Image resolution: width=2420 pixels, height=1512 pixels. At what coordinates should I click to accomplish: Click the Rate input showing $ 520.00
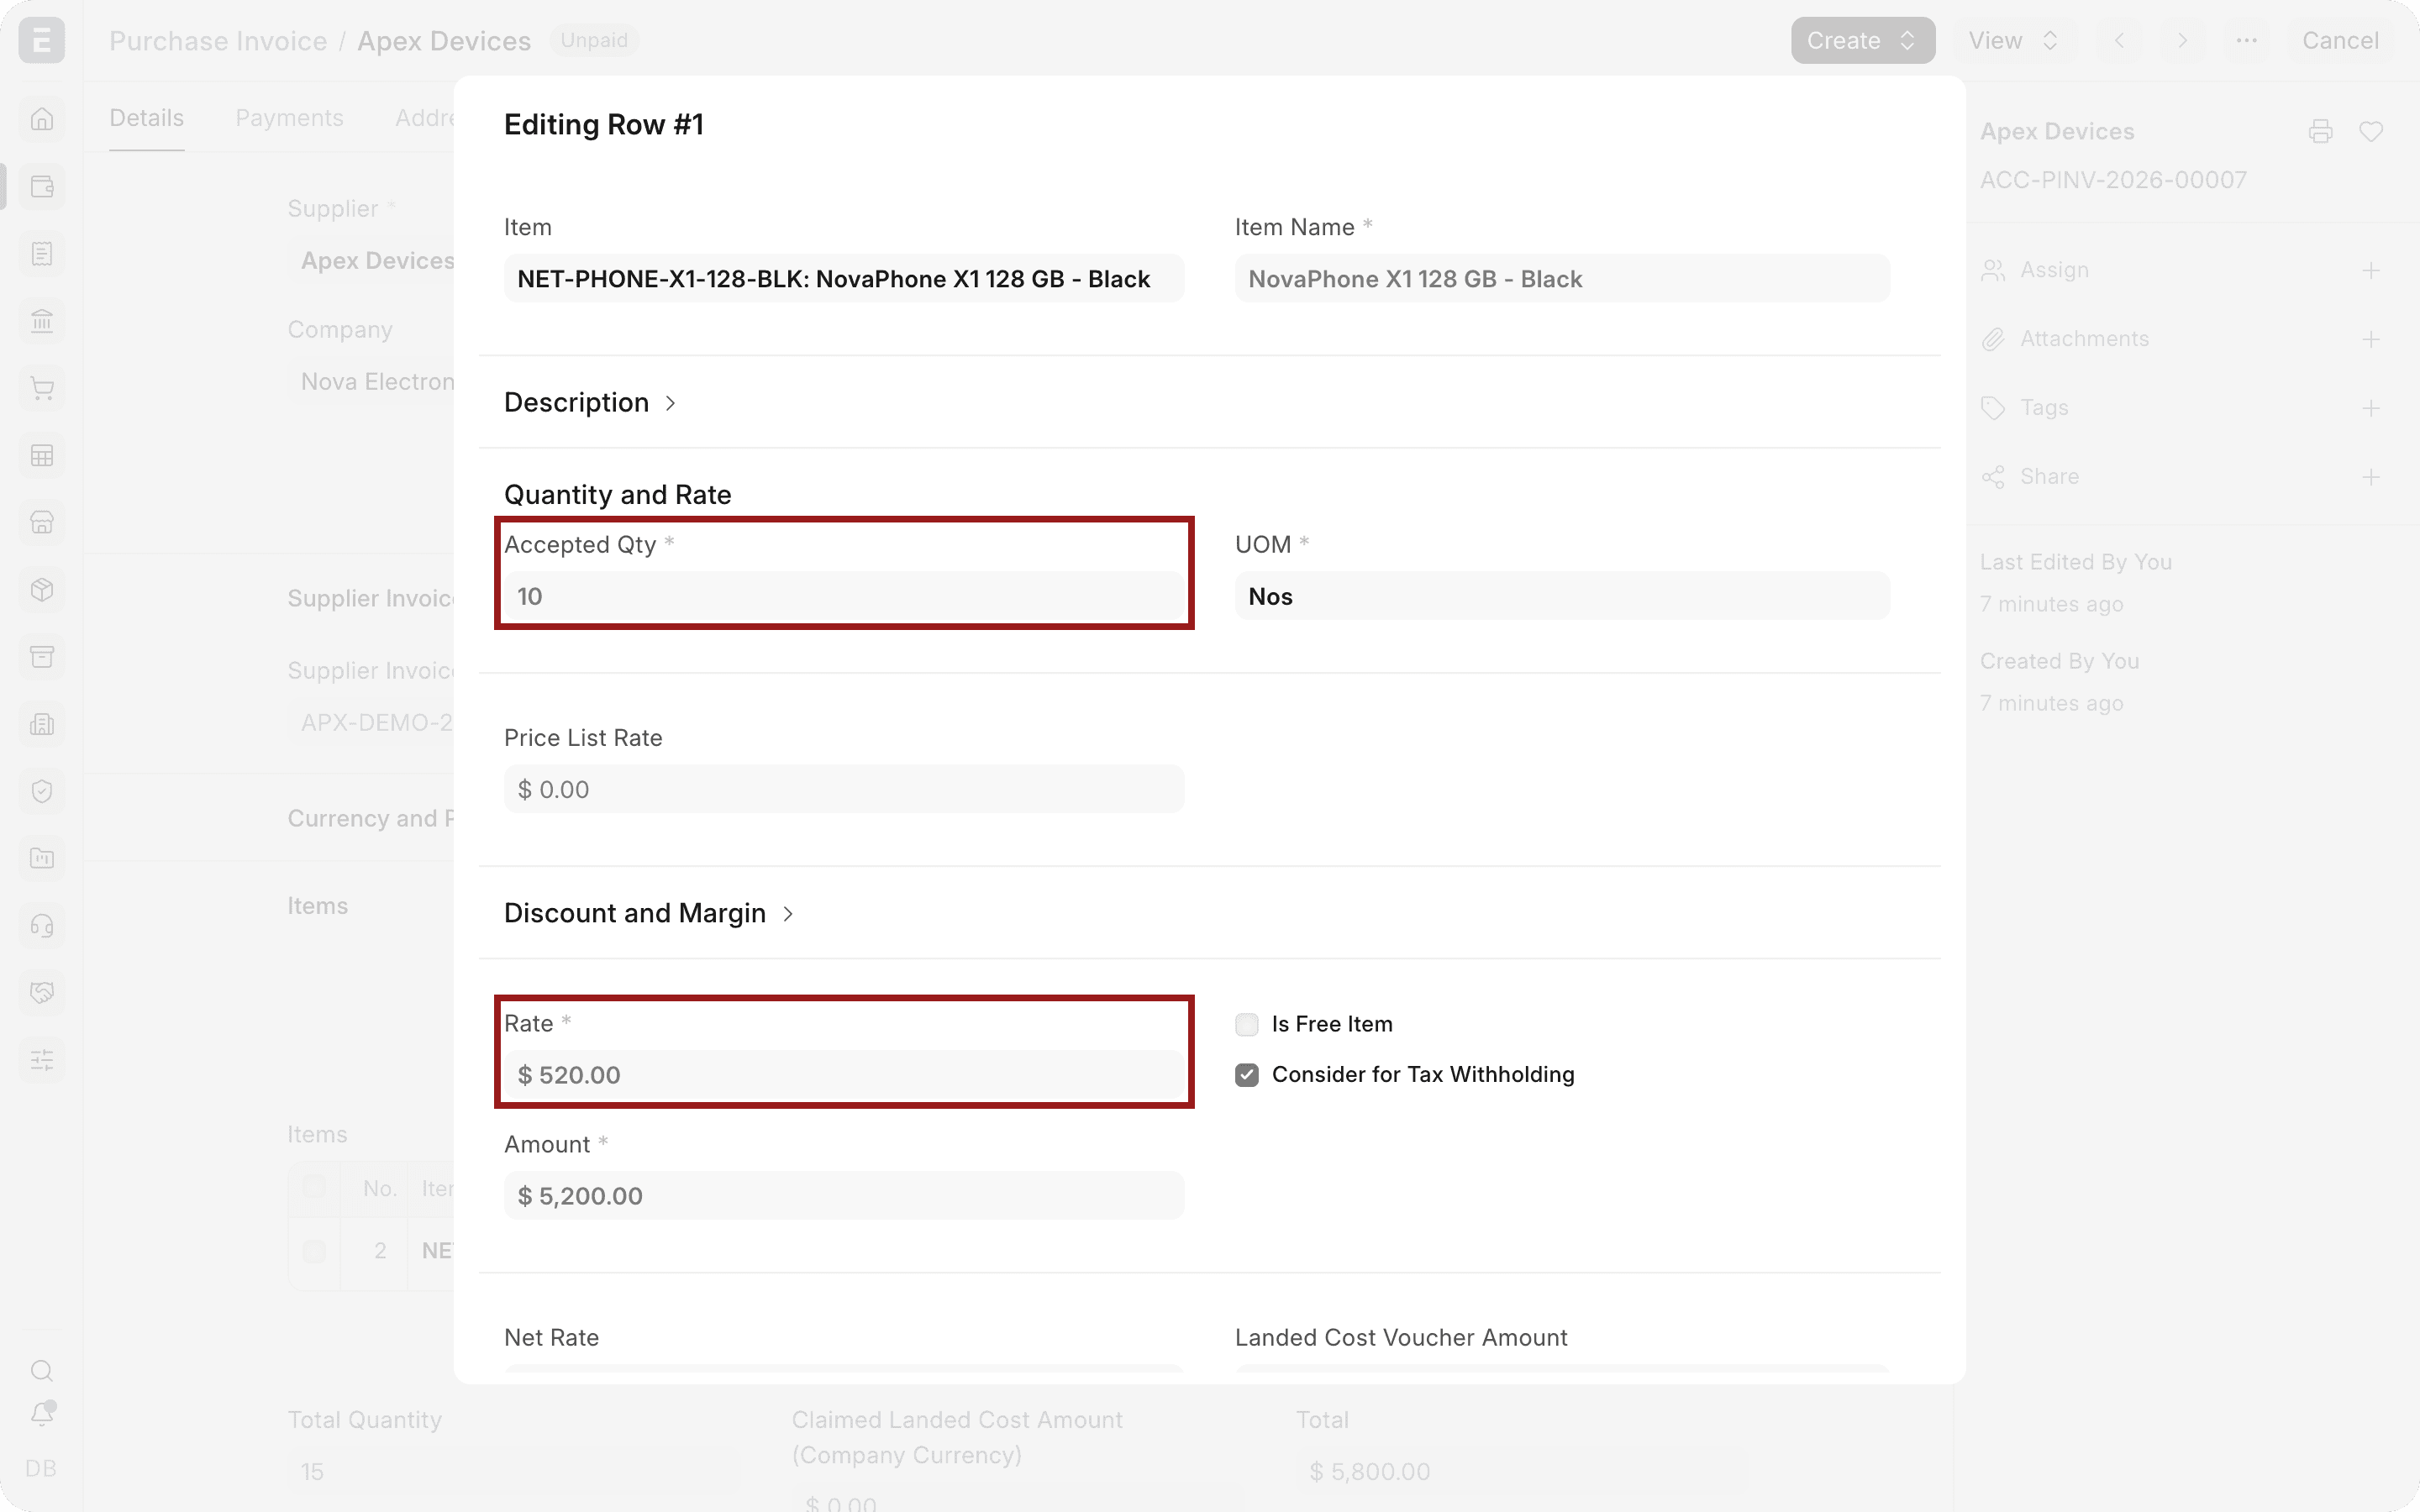tap(844, 1075)
